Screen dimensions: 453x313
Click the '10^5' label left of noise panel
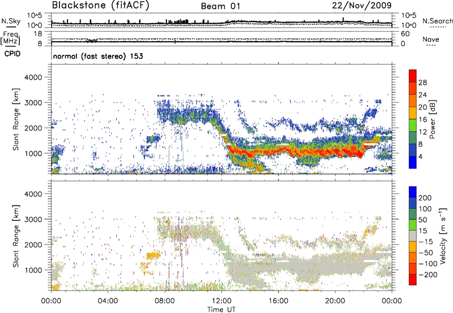[x=35, y=16]
